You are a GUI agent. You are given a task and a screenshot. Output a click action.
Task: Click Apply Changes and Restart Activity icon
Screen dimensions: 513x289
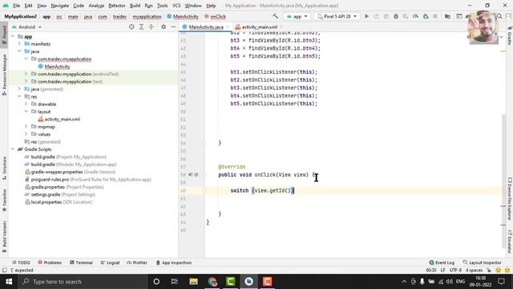coord(376,16)
